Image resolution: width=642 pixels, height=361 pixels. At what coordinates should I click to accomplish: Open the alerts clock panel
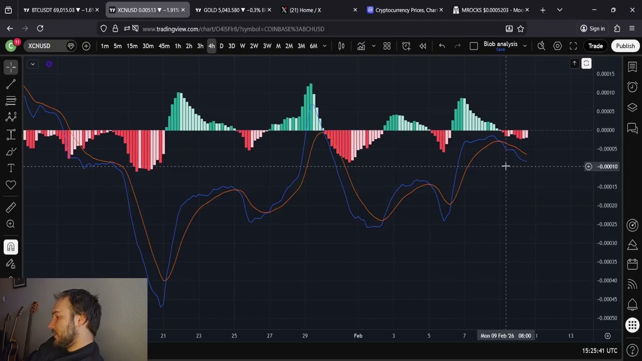(x=632, y=87)
